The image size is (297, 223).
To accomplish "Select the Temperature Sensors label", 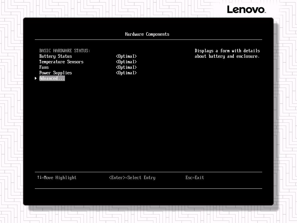I will [61, 62].
